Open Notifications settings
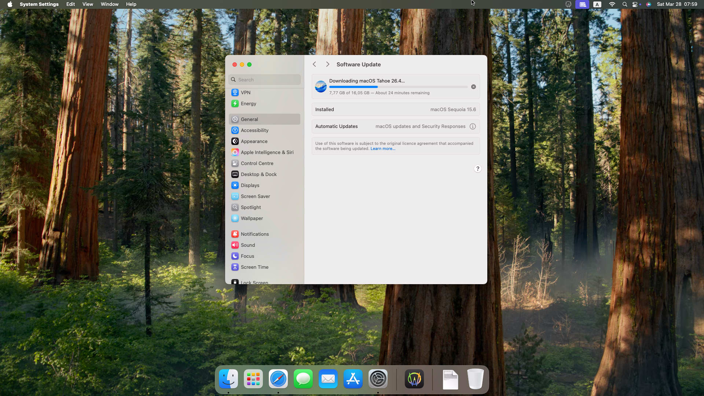The width and height of the screenshot is (704, 396). pyautogui.click(x=264, y=234)
